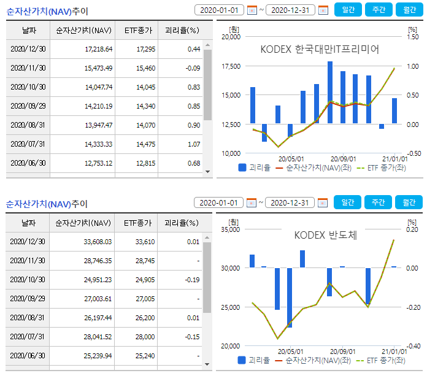Image resolution: width=427 pixels, height=373 pixels.
Task: Edit the 2020-01-01 start date in bottom panel
Action: tap(218, 202)
